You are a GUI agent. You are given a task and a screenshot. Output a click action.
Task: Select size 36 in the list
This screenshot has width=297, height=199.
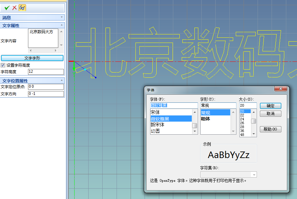pos(245,131)
